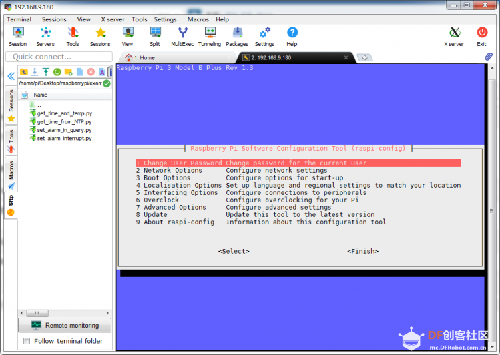Viewport: 500px width, 355px height.
Task: Click the red Exit power icon
Action: 482,37
